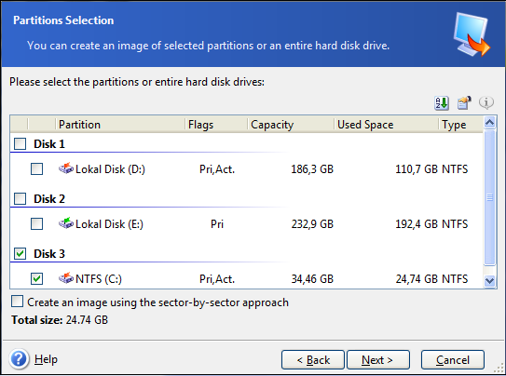Check the Disk 2 checkbox
The width and height of the screenshot is (506, 376).
point(20,198)
